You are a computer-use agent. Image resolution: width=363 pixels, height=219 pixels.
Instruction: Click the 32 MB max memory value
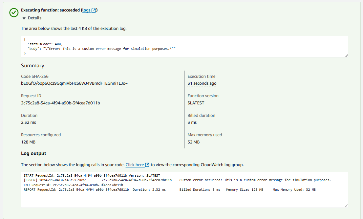(x=193, y=142)
